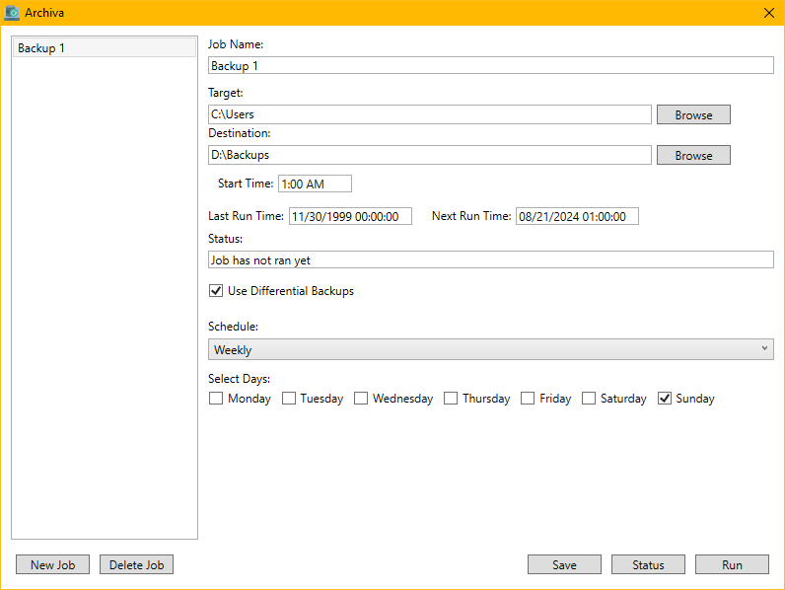The height and width of the screenshot is (590, 785).
Task: Open the Status button
Action: click(648, 564)
